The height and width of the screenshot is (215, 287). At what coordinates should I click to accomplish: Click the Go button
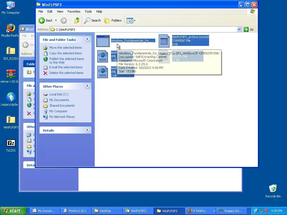point(249,29)
